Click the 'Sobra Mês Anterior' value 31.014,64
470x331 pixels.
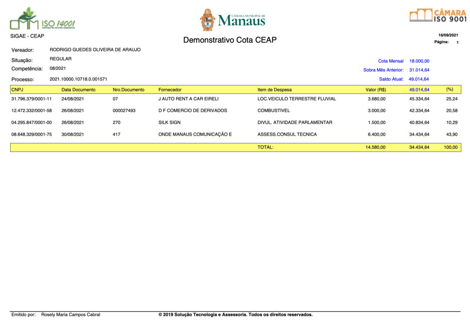(419, 70)
